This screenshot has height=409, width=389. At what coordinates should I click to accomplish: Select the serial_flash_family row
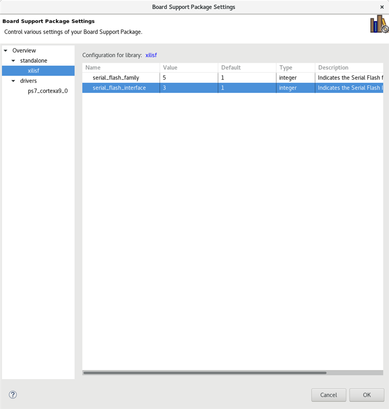pyautogui.click(x=233, y=78)
